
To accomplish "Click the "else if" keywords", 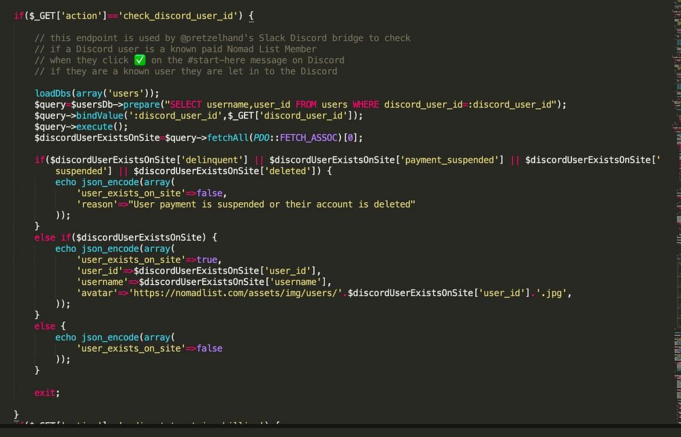I will click(52, 238).
